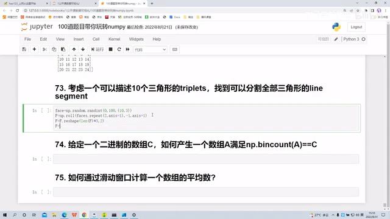The image size is (390, 219).
Task: Interrupt the kernel with the stop square icon
Action: click(x=111, y=49)
